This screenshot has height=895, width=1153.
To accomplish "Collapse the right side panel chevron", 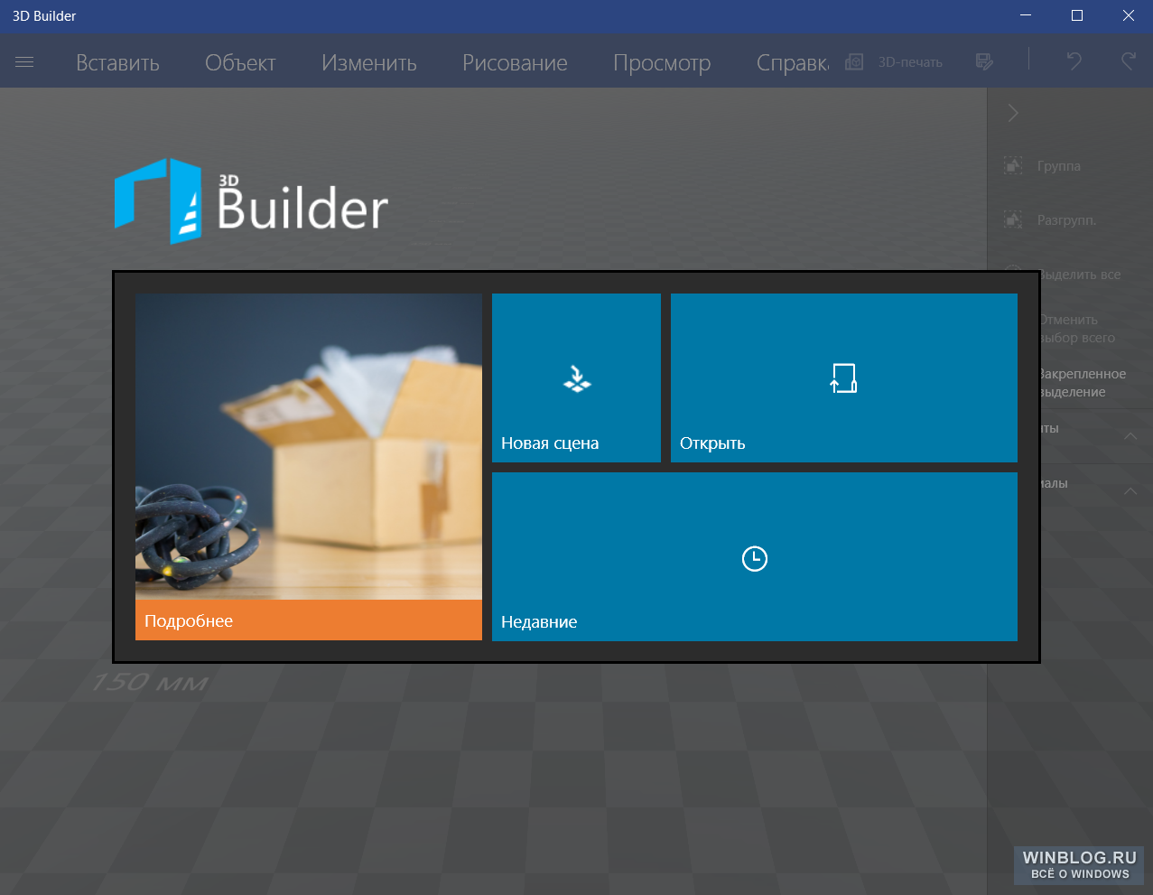I will tap(1013, 113).
